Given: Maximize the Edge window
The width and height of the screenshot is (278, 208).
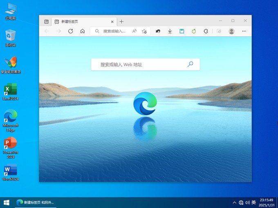Looking at the screenshot, I should tap(233, 21).
